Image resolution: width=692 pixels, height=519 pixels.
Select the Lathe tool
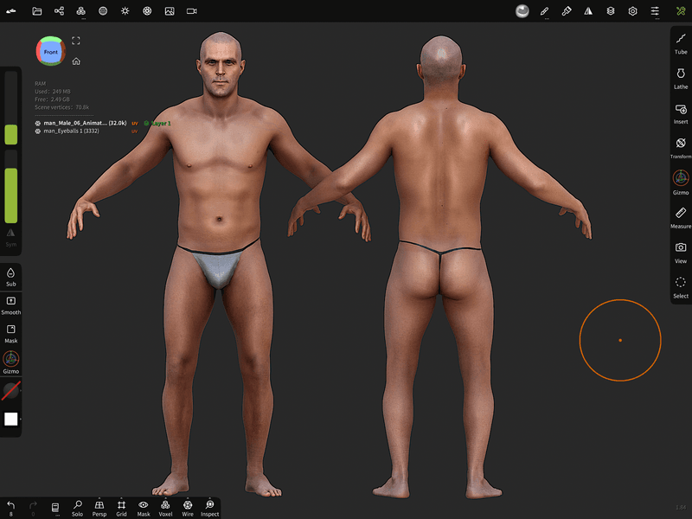pyautogui.click(x=681, y=79)
